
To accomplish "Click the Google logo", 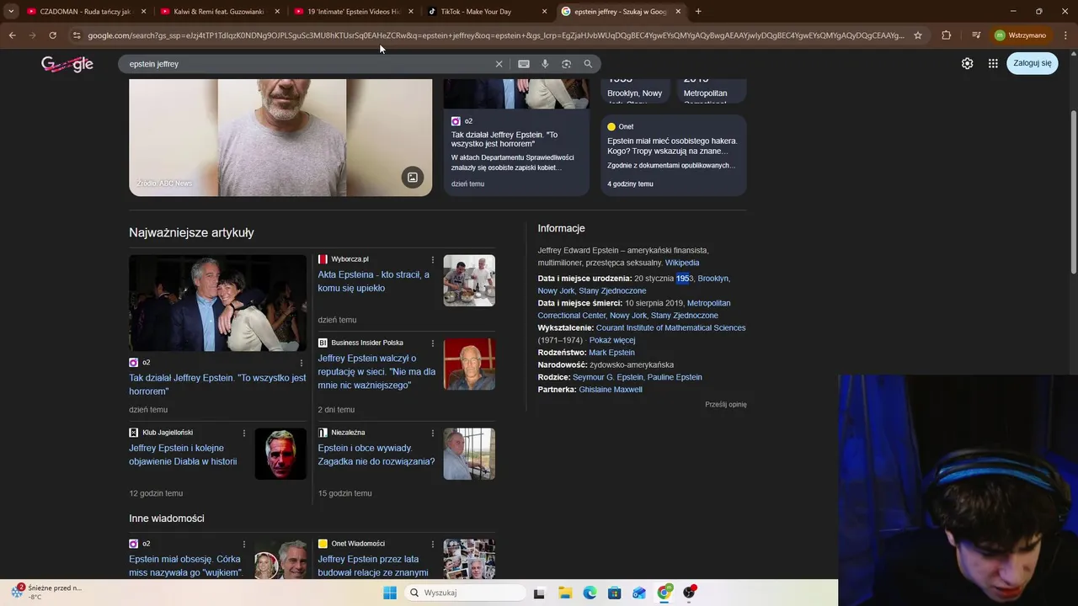I will point(67,64).
